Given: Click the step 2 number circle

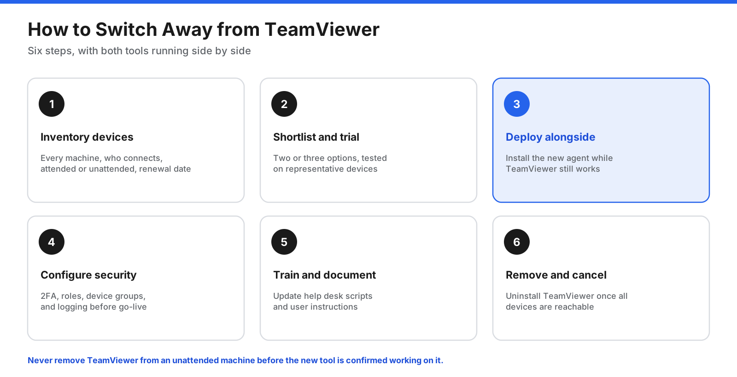Looking at the screenshot, I should [x=284, y=104].
